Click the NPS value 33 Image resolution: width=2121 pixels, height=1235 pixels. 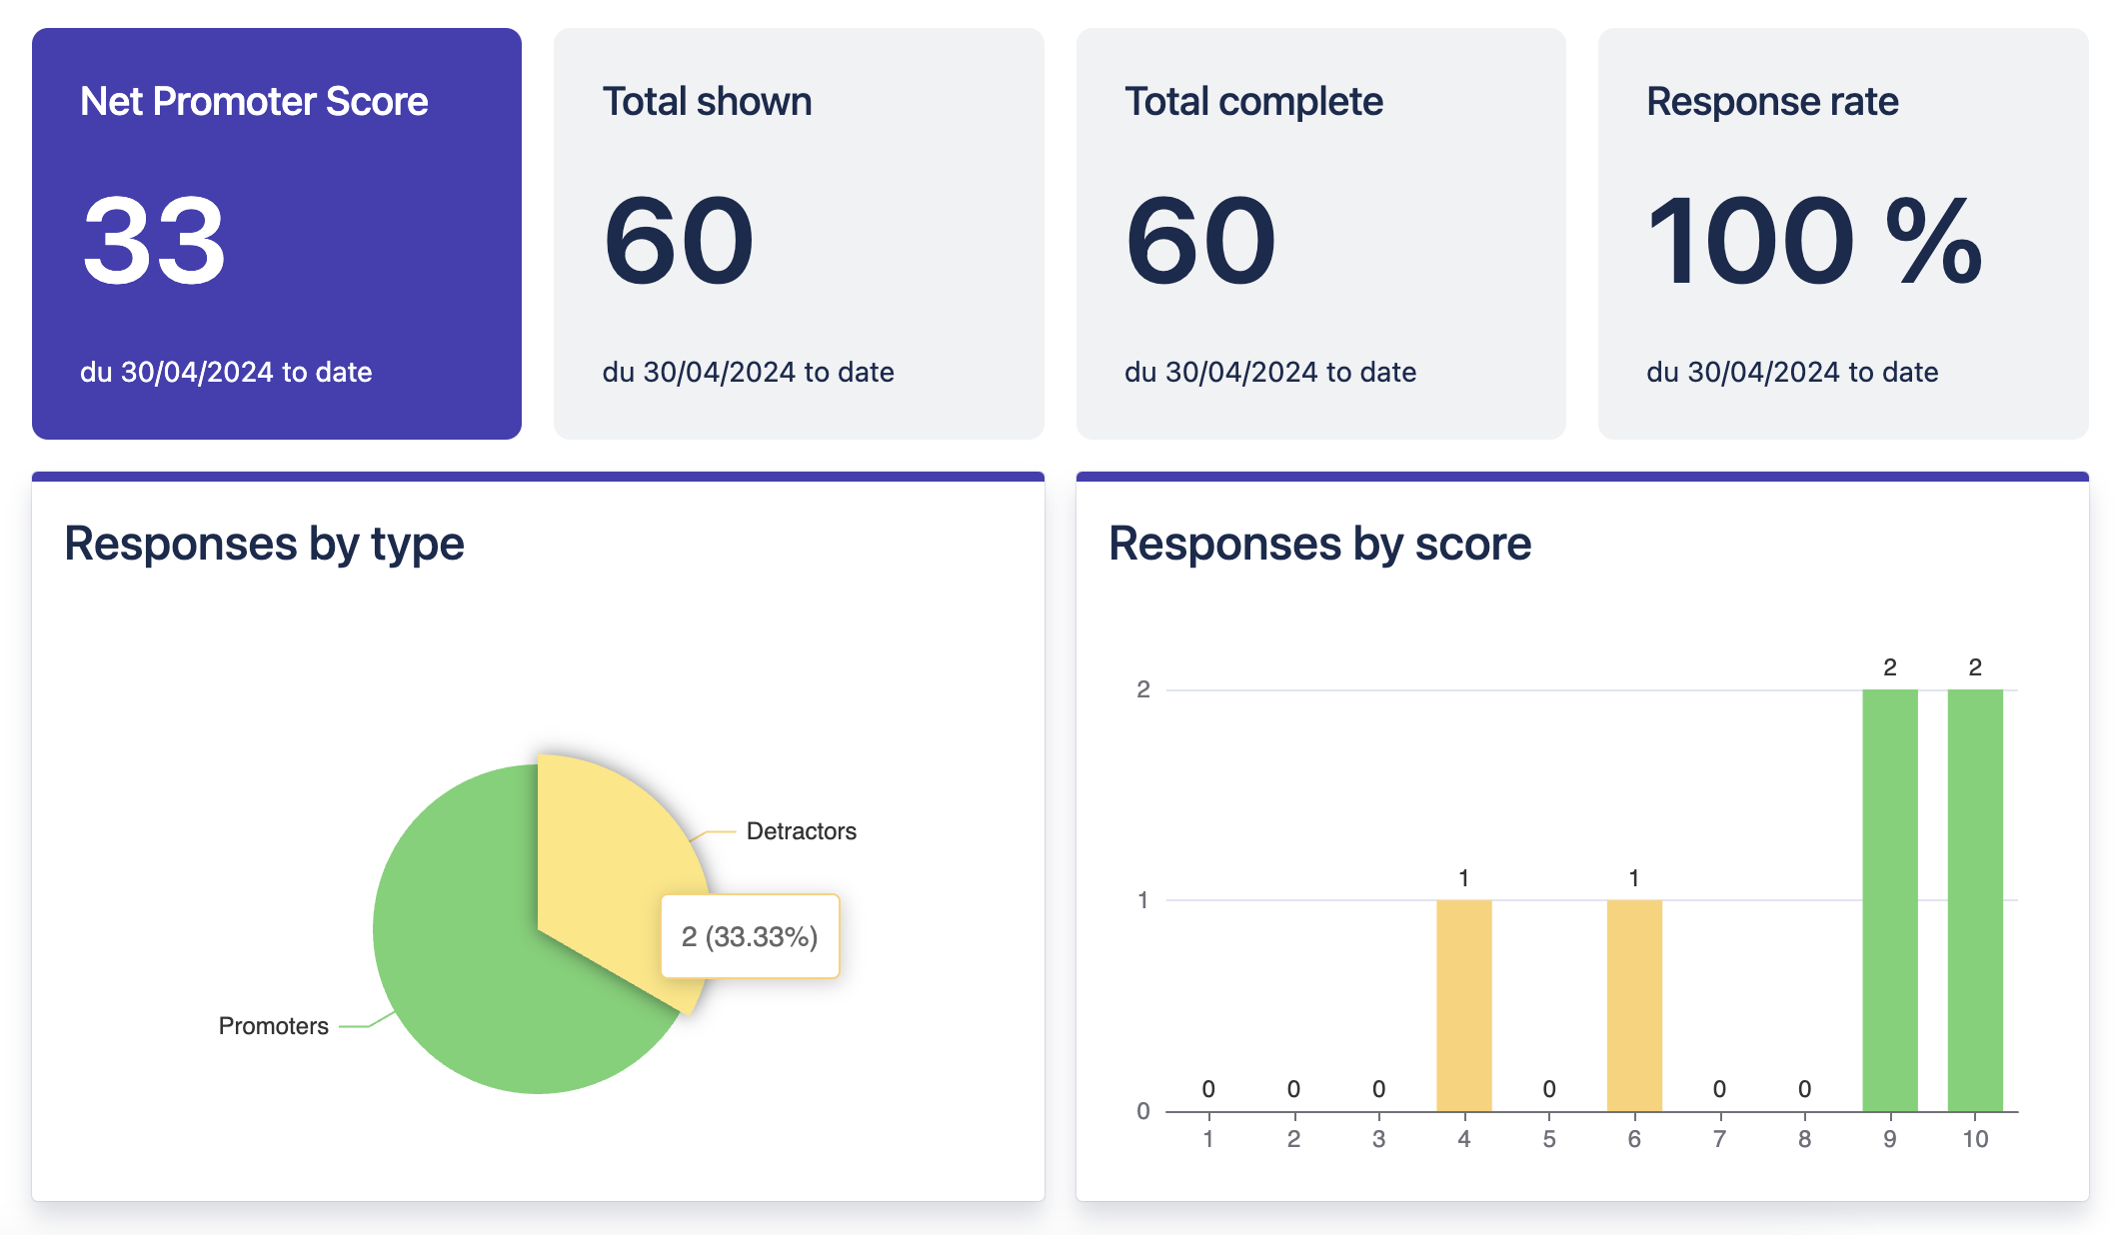tap(154, 241)
